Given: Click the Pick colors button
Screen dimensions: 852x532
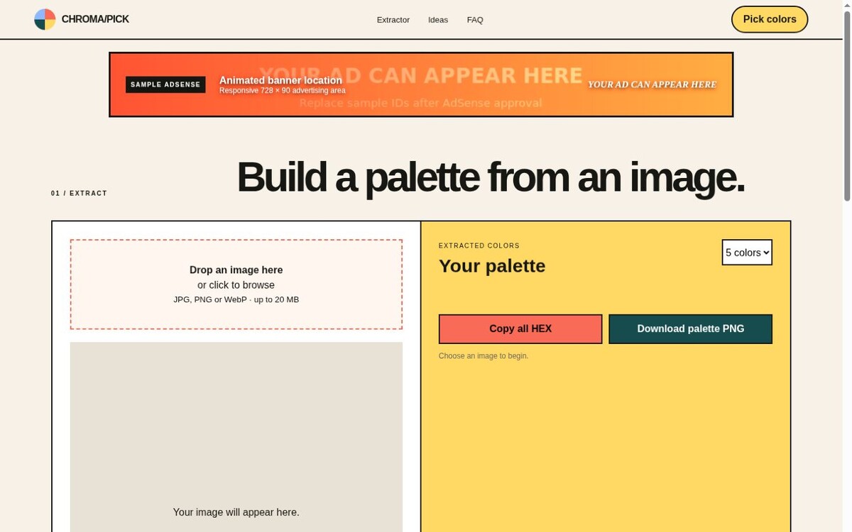Looking at the screenshot, I should (x=770, y=19).
